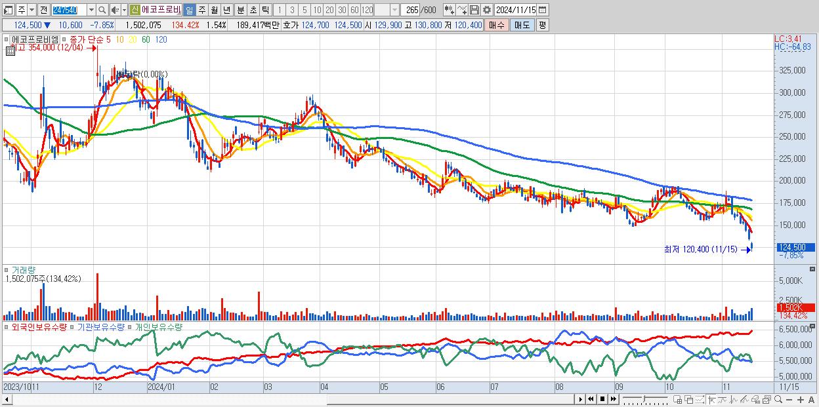The width and height of the screenshot is (819, 407).
Task: Click the chart image copy icon
Action: (766, 400)
